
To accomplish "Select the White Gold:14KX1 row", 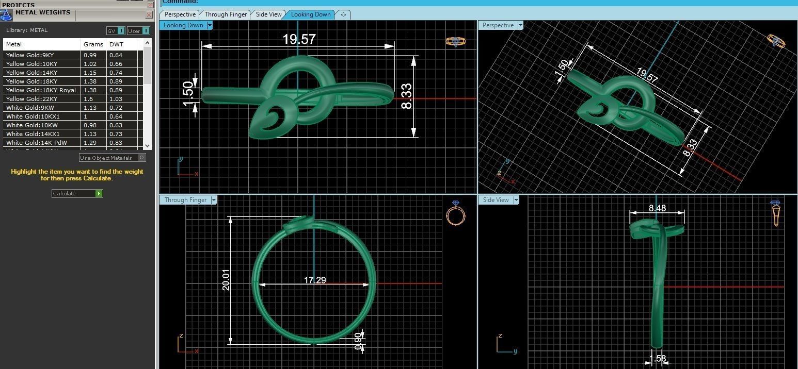I will click(x=73, y=134).
